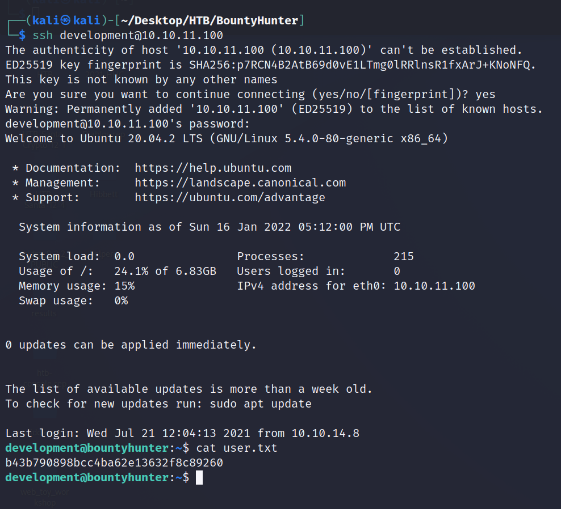Click the eth0 IPv4 address 10.10.11.100
The image size is (561, 509).
(434, 286)
